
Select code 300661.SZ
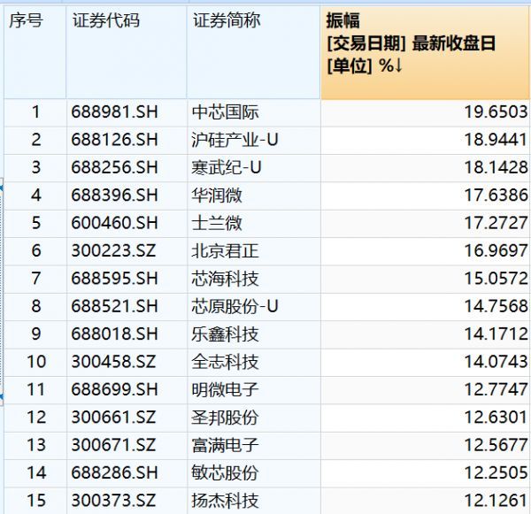pyautogui.click(x=113, y=418)
